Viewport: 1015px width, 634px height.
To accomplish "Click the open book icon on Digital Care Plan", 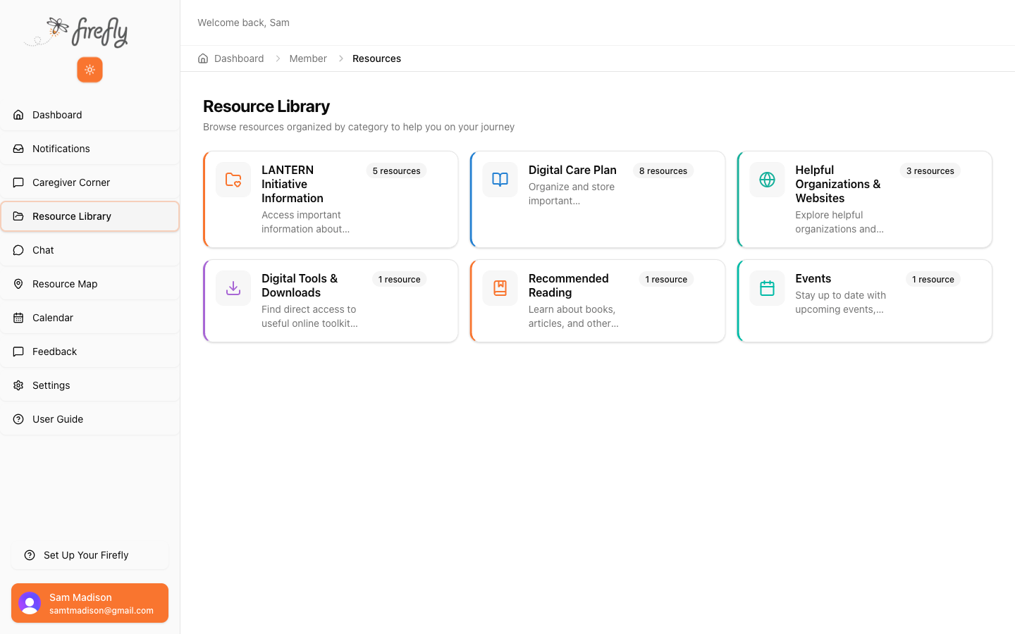I will point(499,180).
